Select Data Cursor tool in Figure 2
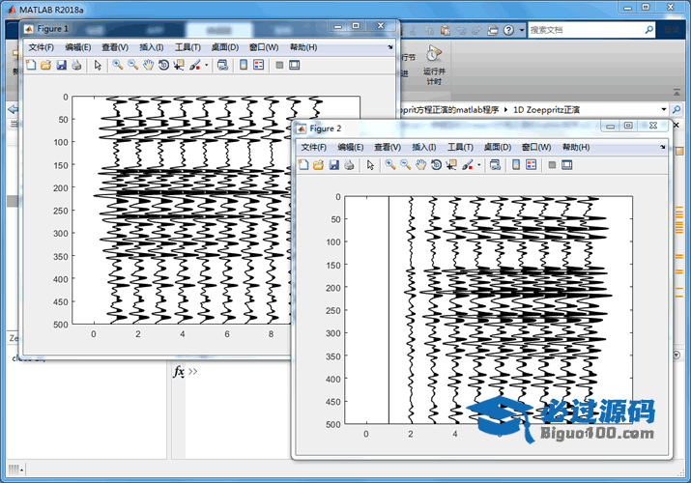The width and height of the screenshot is (691, 483). pyautogui.click(x=451, y=165)
